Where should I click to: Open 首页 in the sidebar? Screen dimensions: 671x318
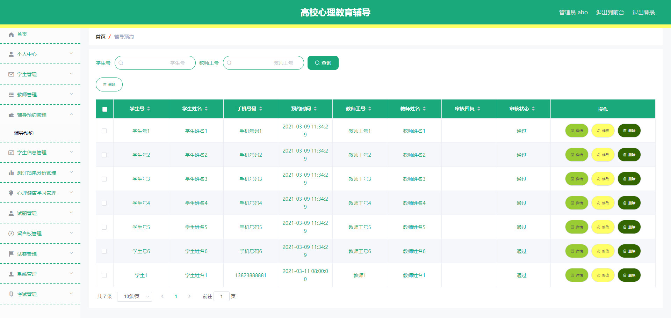[22, 34]
